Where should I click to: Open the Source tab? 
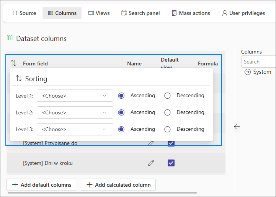pyautogui.click(x=24, y=13)
